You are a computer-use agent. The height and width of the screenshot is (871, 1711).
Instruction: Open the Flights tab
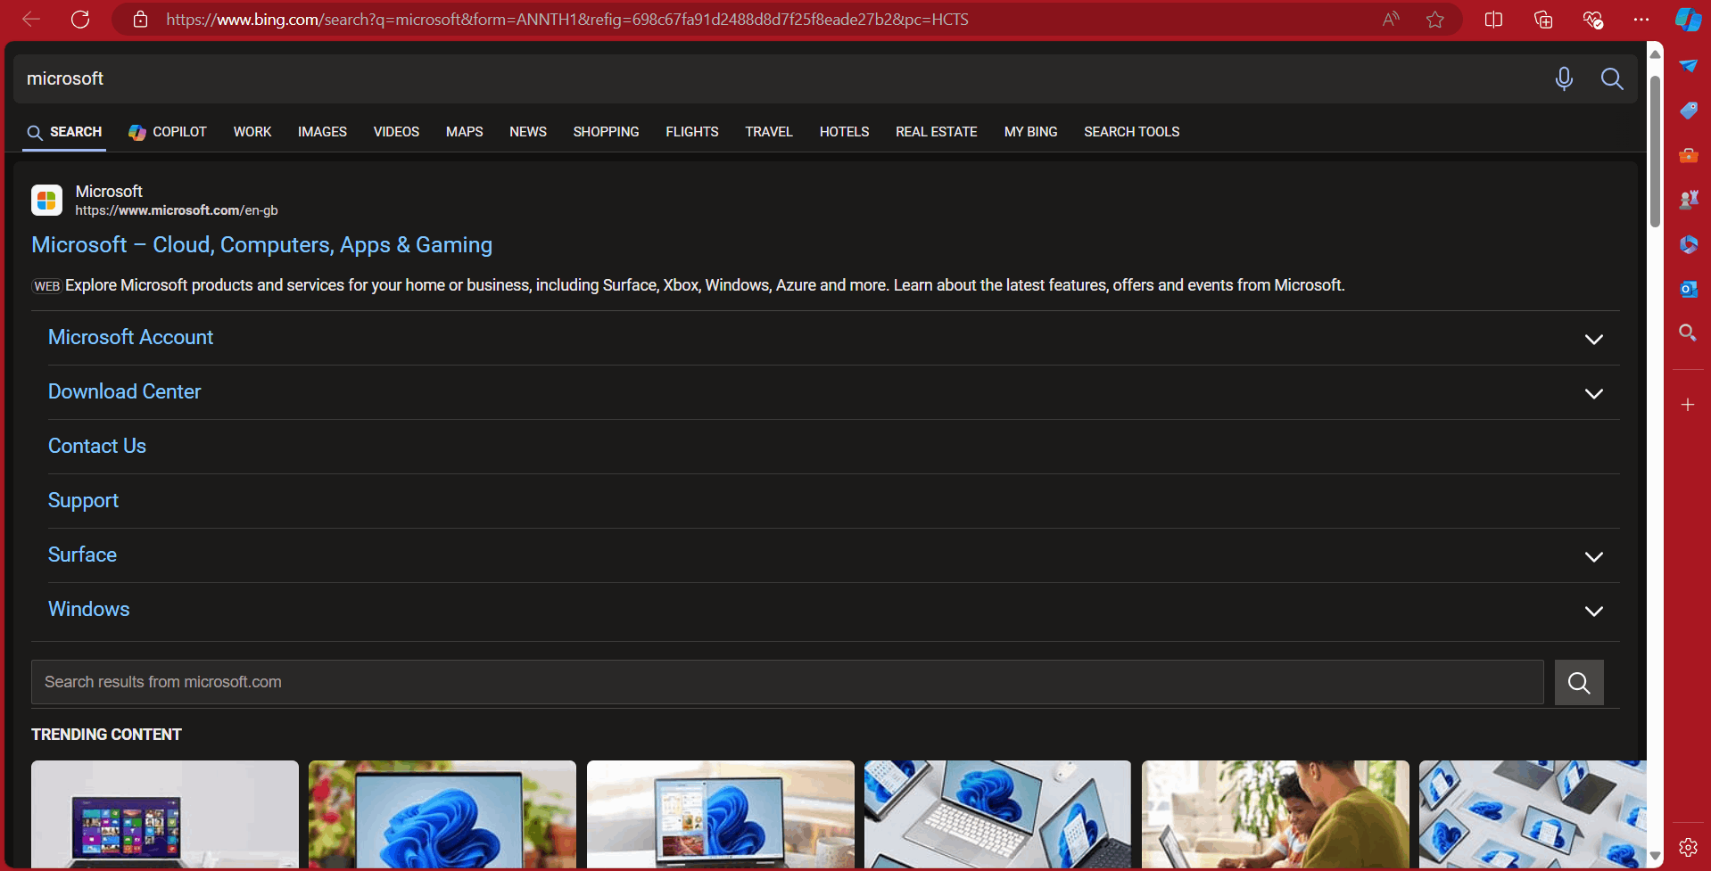coord(691,132)
